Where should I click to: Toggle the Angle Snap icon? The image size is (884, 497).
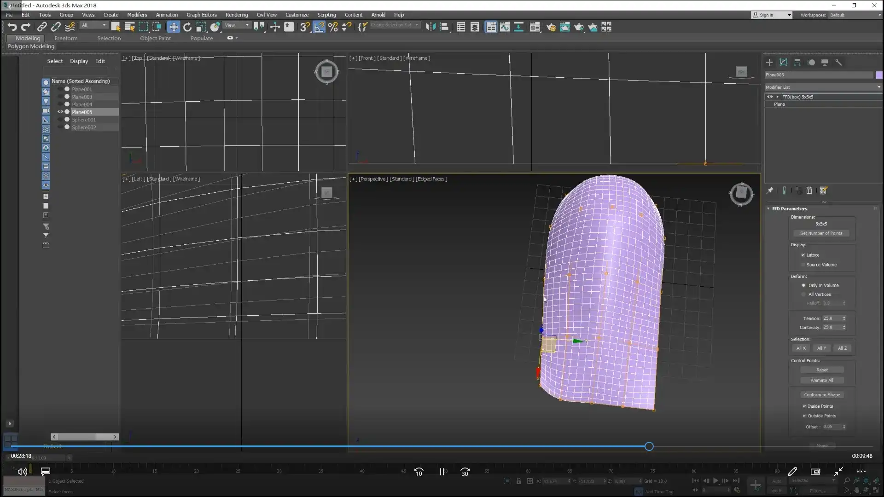(x=319, y=27)
